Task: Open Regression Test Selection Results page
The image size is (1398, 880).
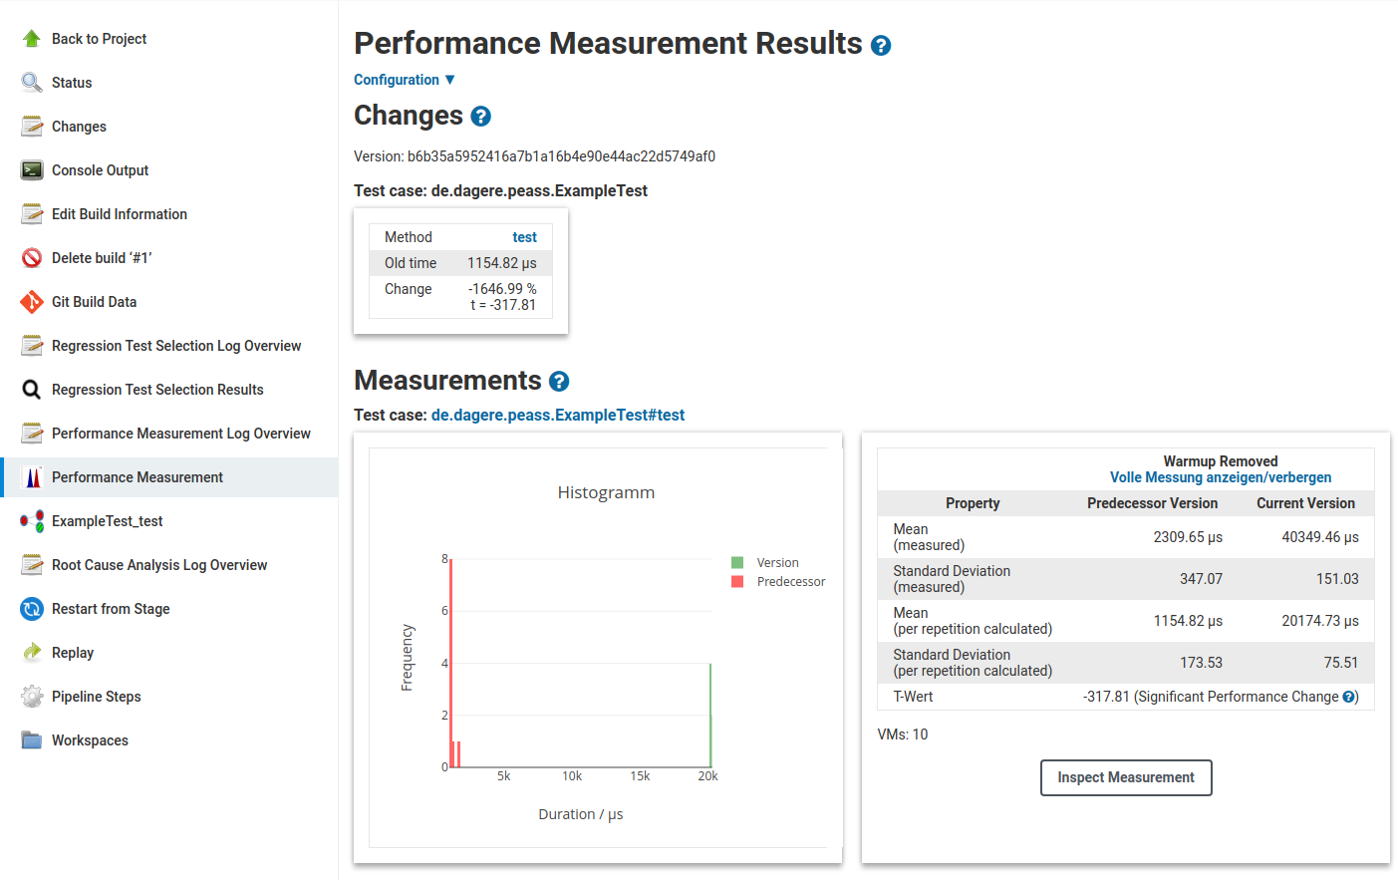Action: (157, 390)
